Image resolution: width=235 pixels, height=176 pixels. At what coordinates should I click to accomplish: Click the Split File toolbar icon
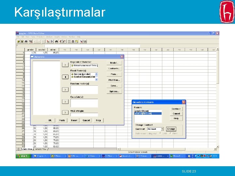(69, 41)
